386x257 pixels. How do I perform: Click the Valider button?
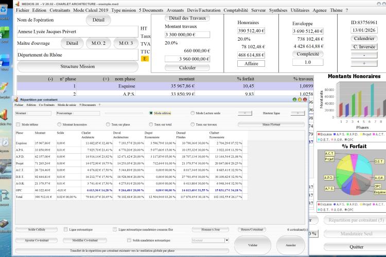point(253,245)
